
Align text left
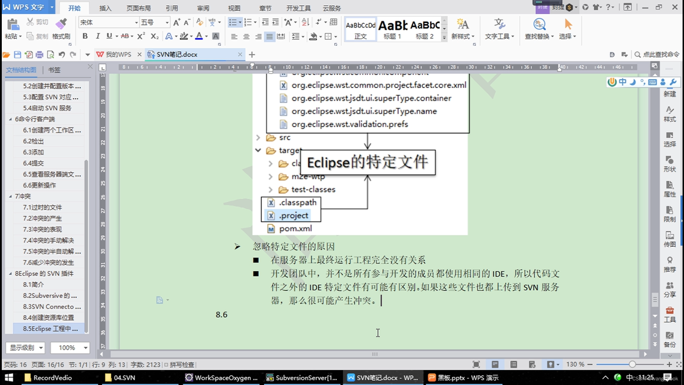tap(234, 36)
